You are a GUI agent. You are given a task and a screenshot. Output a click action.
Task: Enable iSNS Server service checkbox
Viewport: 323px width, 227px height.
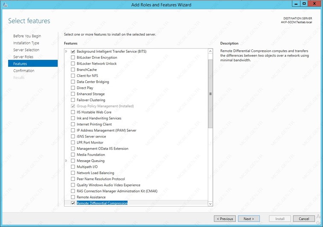pos(73,136)
